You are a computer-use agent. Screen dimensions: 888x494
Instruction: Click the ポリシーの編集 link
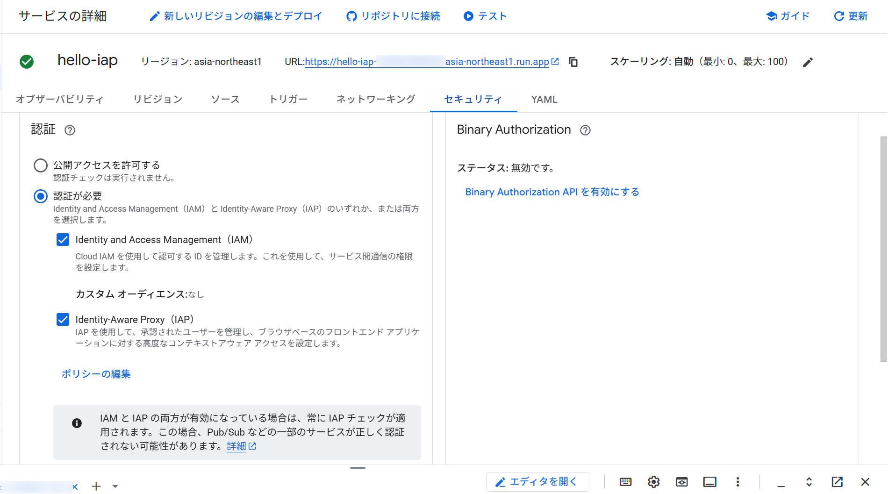[96, 374]
